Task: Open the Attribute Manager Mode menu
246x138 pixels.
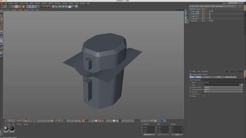Action: [194, 72]
